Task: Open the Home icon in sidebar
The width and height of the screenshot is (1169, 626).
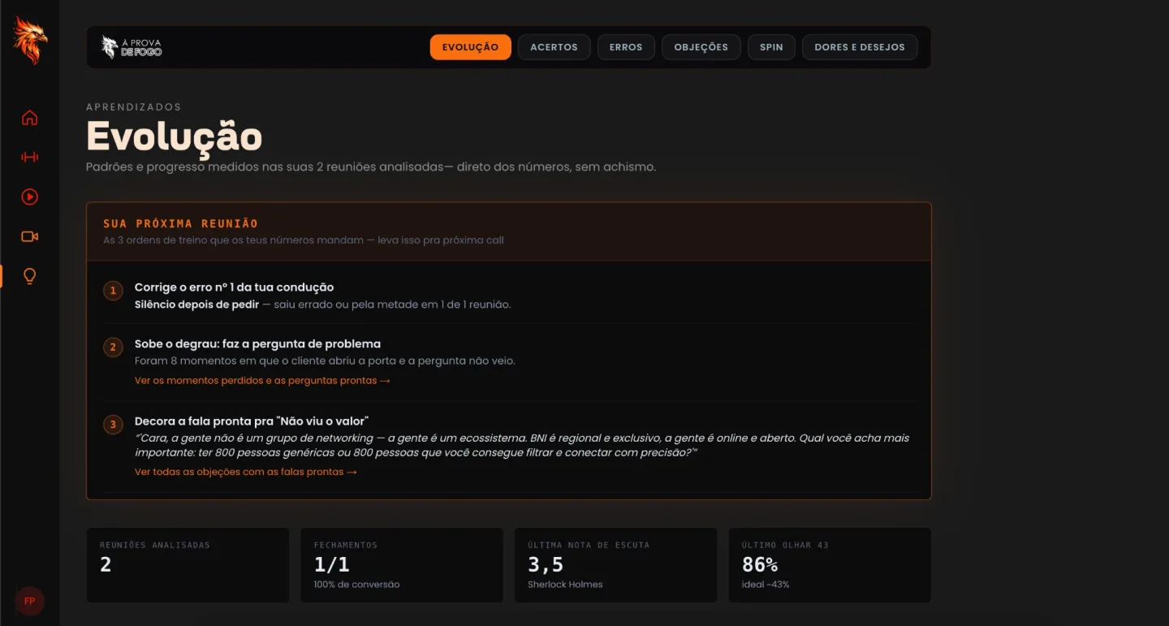Action: tap(29, 118)
